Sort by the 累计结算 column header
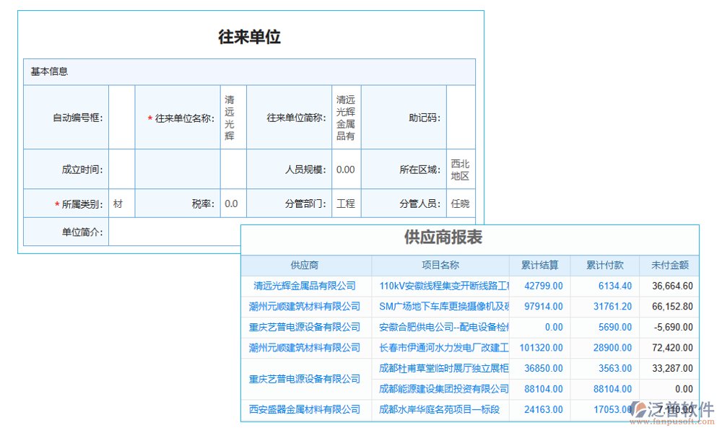 click(x=539, y=265)
